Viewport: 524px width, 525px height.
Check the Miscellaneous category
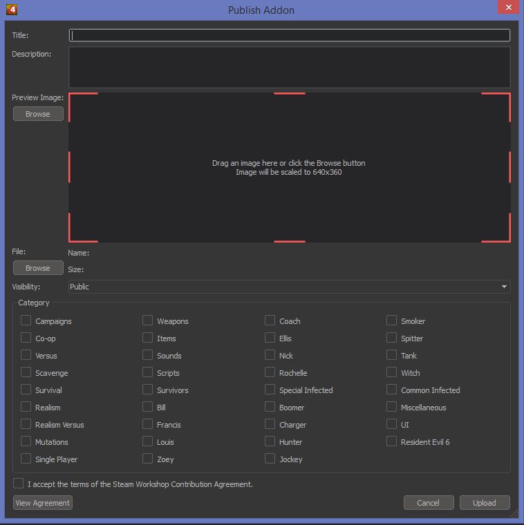391,407
